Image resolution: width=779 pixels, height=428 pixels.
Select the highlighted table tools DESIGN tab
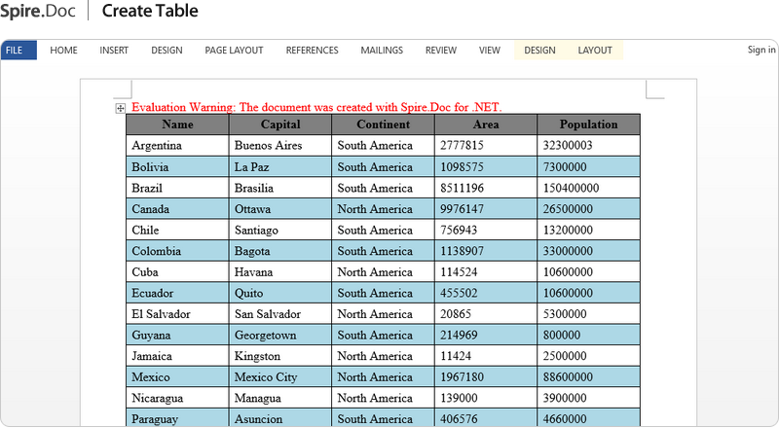(x=539, y=51)
